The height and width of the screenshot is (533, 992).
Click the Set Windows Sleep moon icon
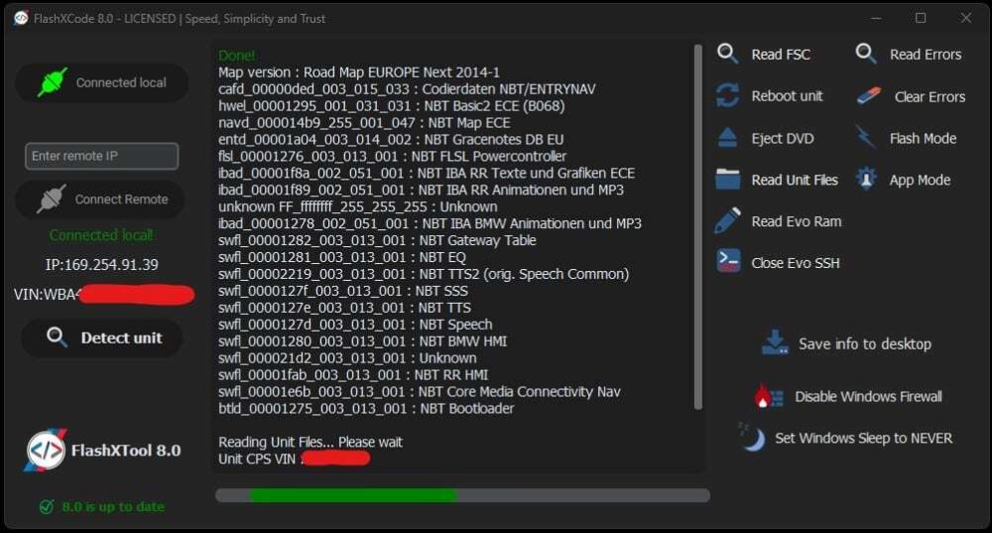pos(752,437)
